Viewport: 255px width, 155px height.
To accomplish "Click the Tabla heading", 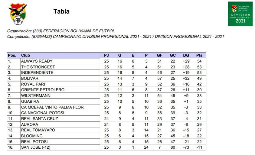I will pyautogui.click(x=61, y=12).
